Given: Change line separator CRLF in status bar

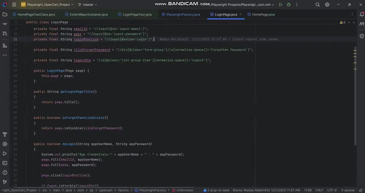Looking at the screenshot, I should click(x=319, y=190).
